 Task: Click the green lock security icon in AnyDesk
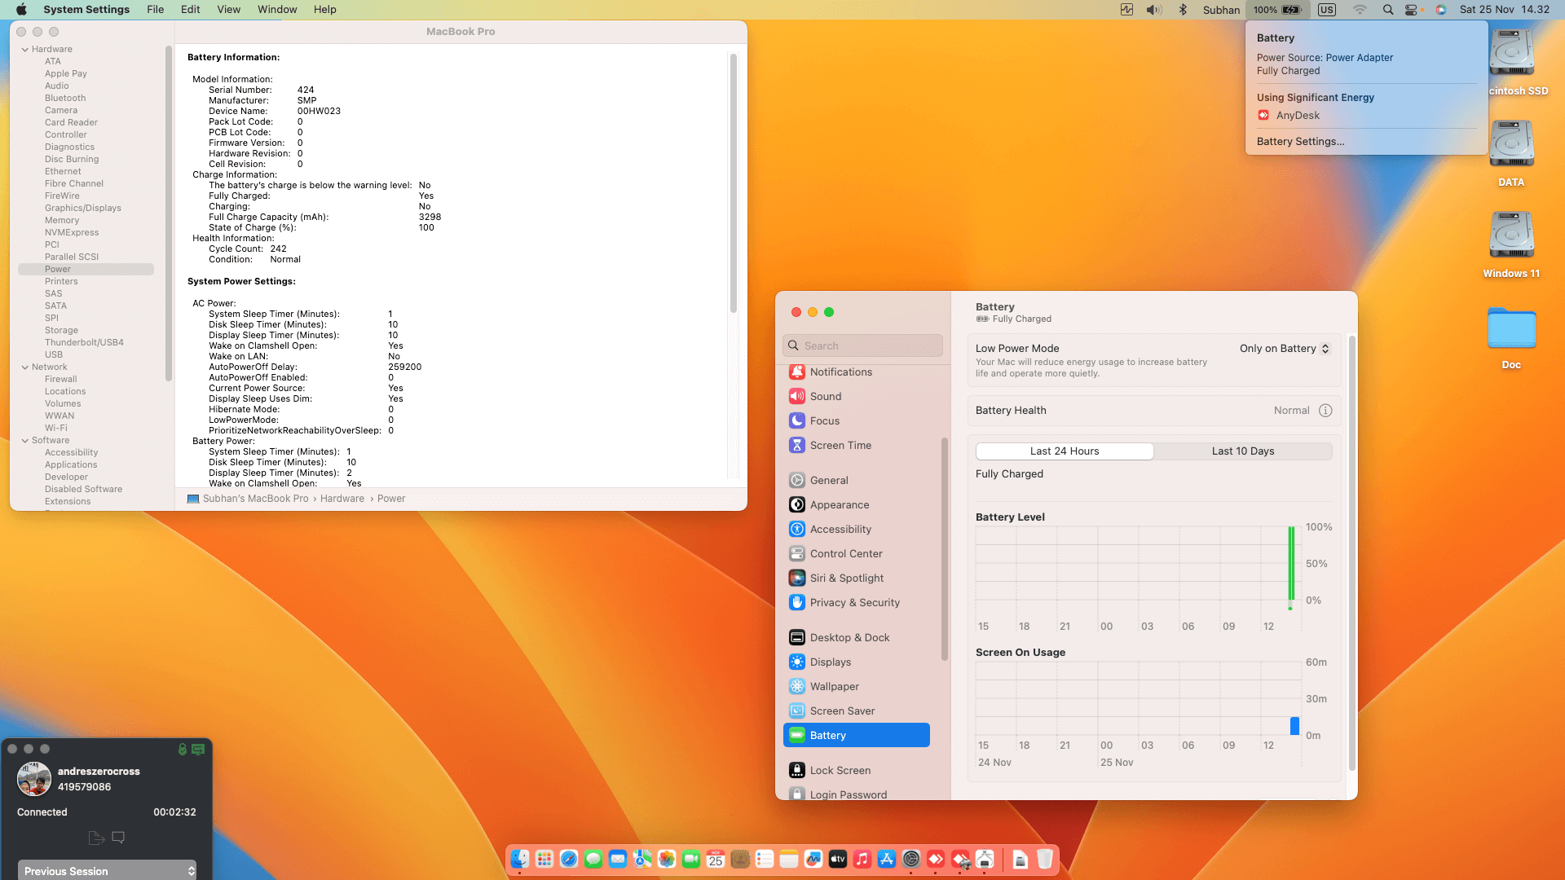183,749
